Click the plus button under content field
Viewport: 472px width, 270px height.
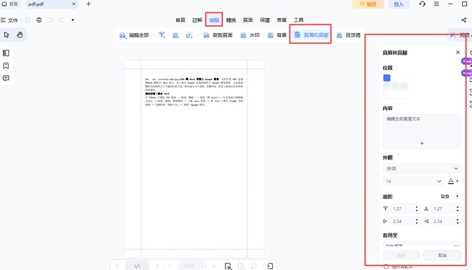[x=421, y=143]
